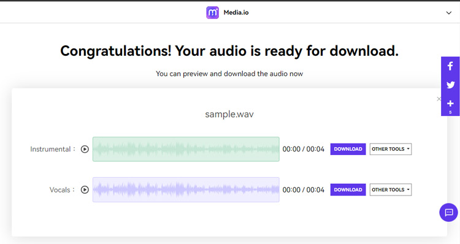460x244 pixels.
Task: Click the Vocals track label
Action: pyautogui.click(x=60, y=190)
